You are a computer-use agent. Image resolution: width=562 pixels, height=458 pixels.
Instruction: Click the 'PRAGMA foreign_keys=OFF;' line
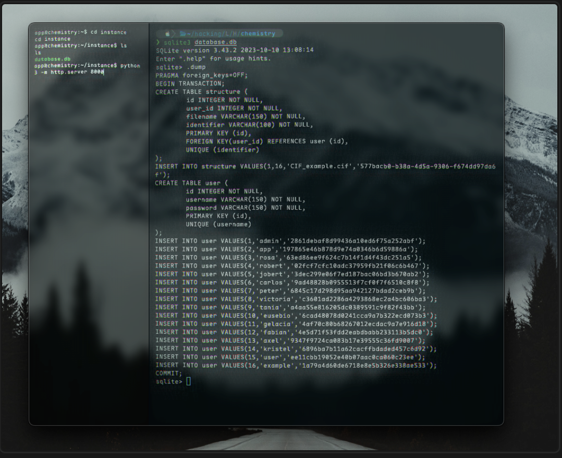tap(201, 75)
